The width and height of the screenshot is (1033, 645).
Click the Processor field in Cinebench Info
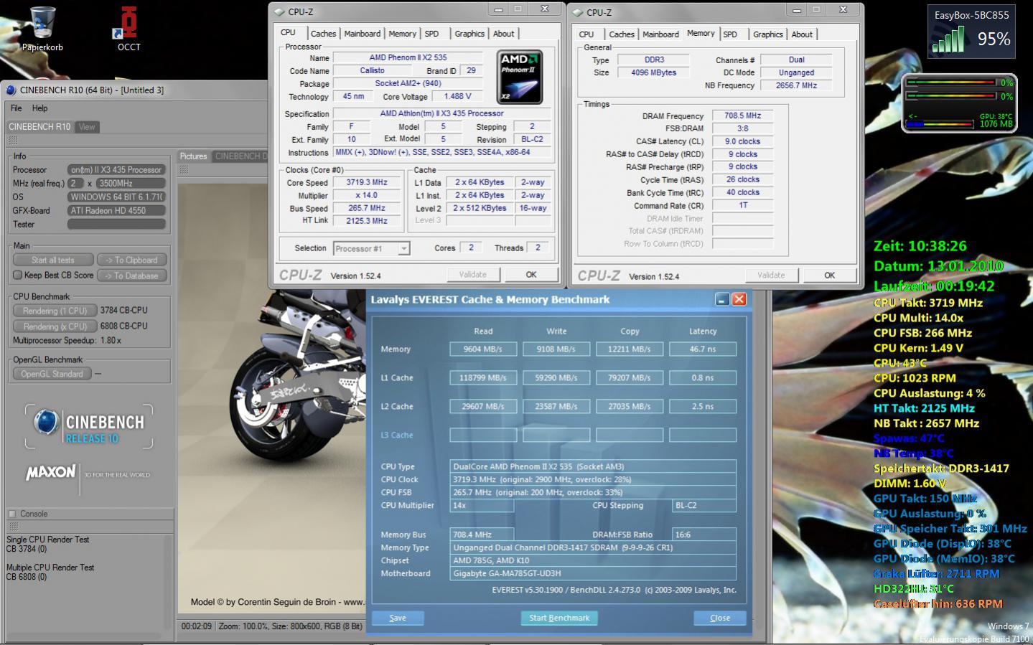coord(117,170)
